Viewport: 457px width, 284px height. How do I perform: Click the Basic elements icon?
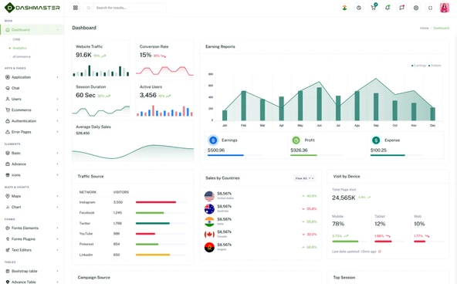[8, 153]
